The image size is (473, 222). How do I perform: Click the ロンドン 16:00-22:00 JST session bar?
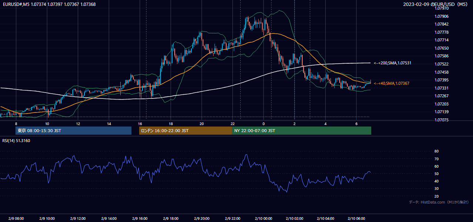(185, 131)
